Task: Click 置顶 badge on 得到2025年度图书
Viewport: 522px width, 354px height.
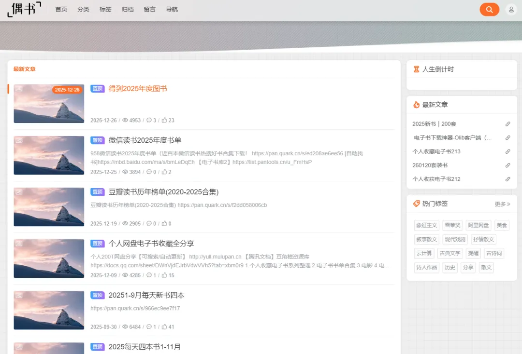Action: click(x=98, y=89)
